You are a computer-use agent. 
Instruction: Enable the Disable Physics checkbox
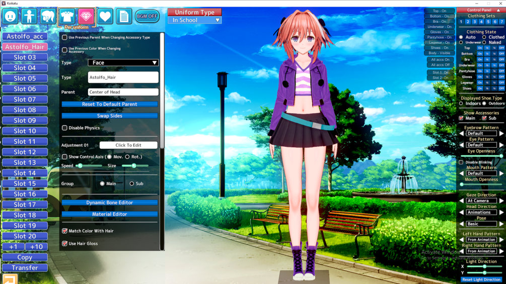[x=64, y=128]
